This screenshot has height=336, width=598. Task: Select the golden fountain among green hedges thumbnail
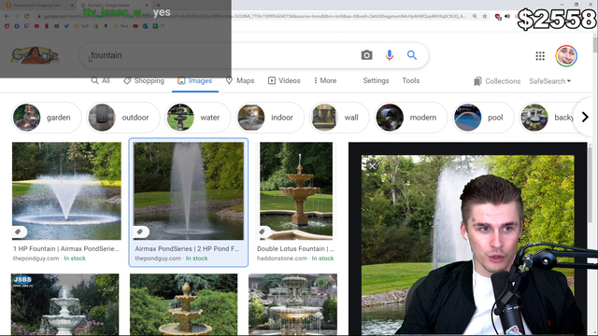coord(184,304)
